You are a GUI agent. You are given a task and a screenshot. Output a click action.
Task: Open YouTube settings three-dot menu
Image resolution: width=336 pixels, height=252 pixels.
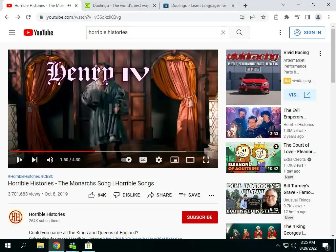280,32
